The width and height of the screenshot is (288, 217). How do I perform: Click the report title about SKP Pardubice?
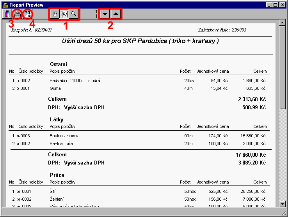(x=140, y=41)
